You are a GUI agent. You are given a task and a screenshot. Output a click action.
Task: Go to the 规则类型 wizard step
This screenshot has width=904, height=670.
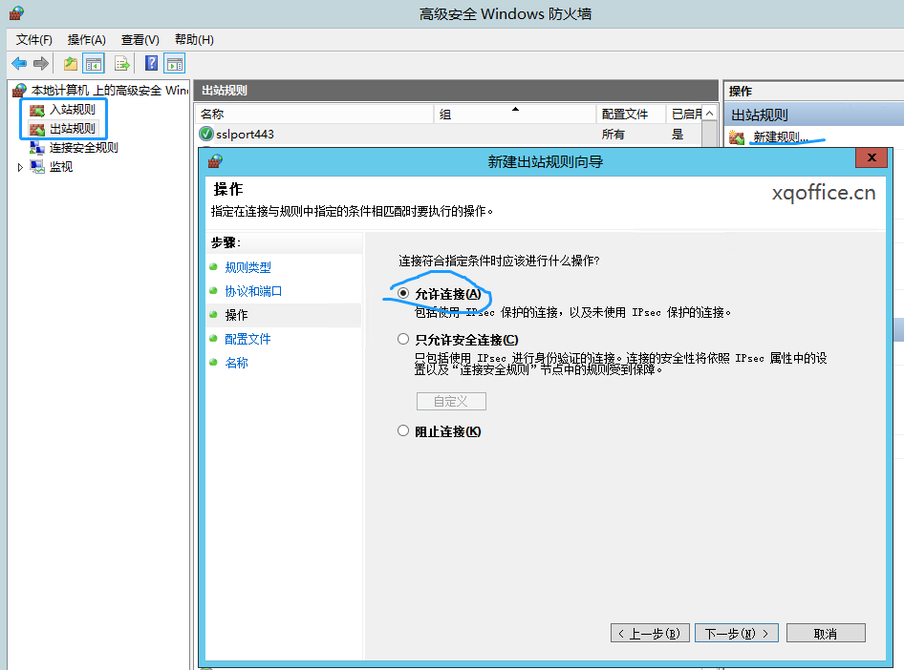click(248, 267)
